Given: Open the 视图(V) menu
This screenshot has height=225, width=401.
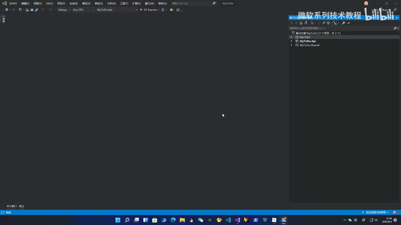Looking at the screenshot, I should pyautogui.click(x=38, y=3).
